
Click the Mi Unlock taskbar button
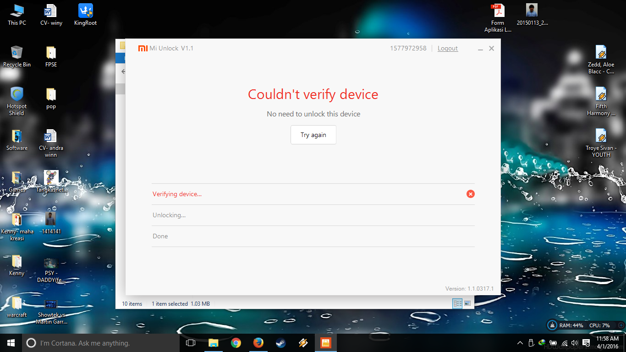[325, 343]
